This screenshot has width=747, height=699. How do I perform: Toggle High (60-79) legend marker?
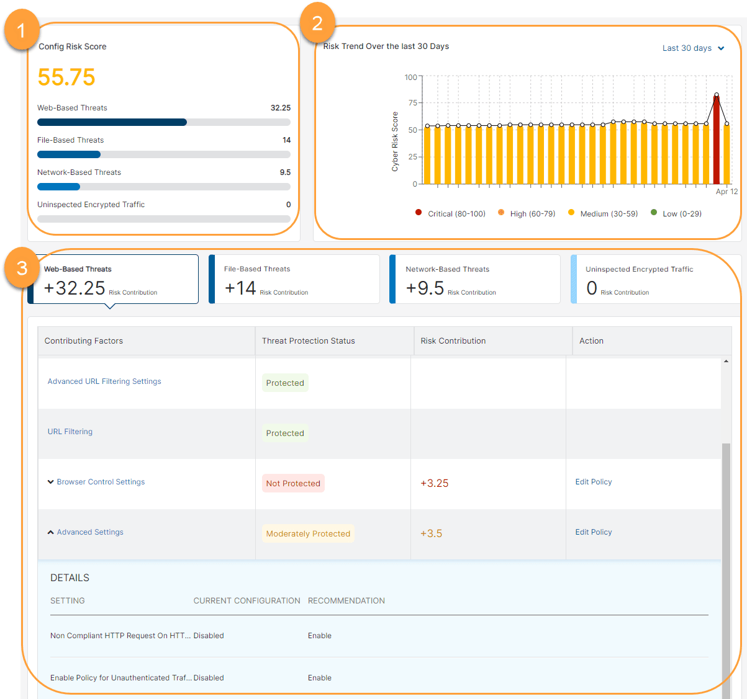[501, 213]
